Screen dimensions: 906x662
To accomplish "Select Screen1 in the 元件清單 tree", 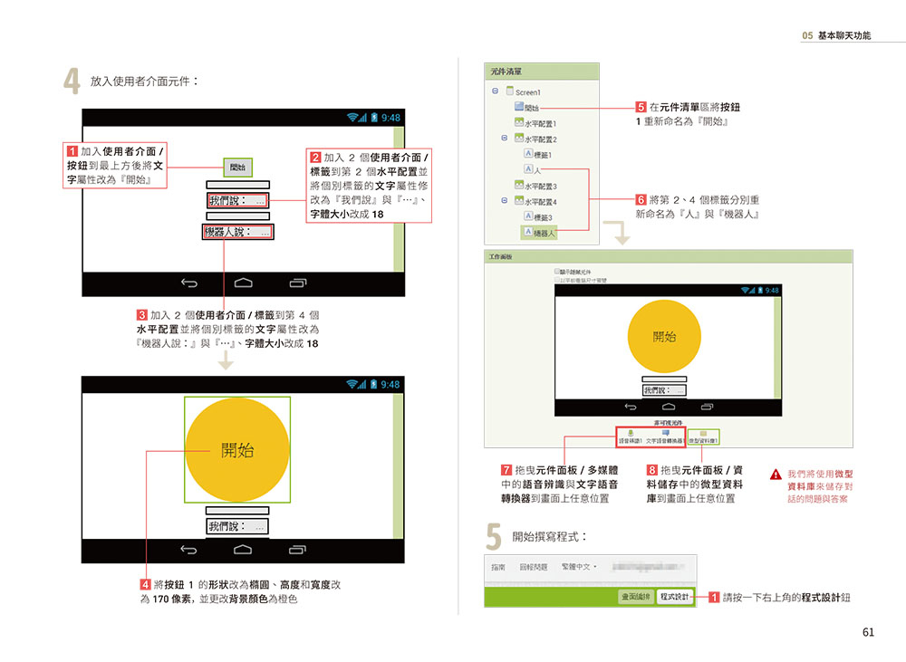I will coord(527,91).
